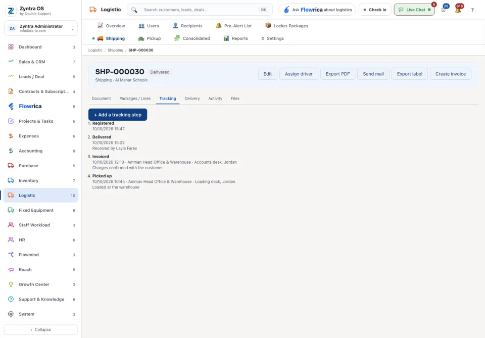This screenshot has width=485, height=338.
Task: Click the Consolidated puzzle icon
Action: point(177,38)
